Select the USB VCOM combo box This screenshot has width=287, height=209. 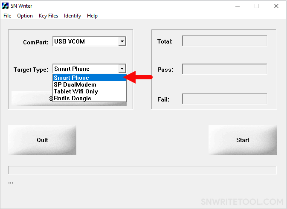89,41
